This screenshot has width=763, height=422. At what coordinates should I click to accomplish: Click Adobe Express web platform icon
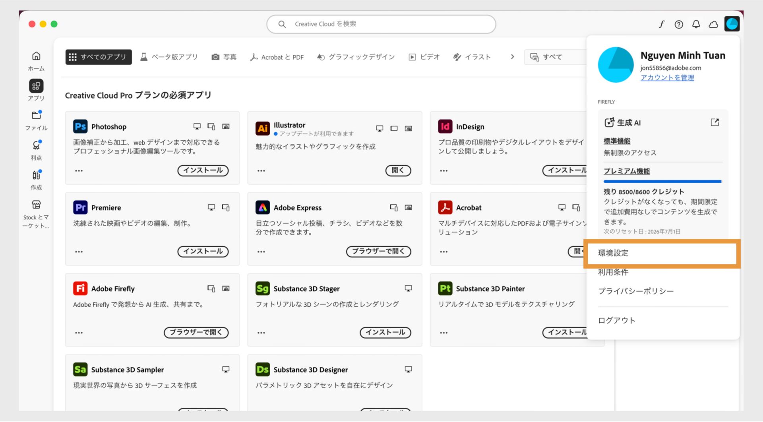click(408, 207)
